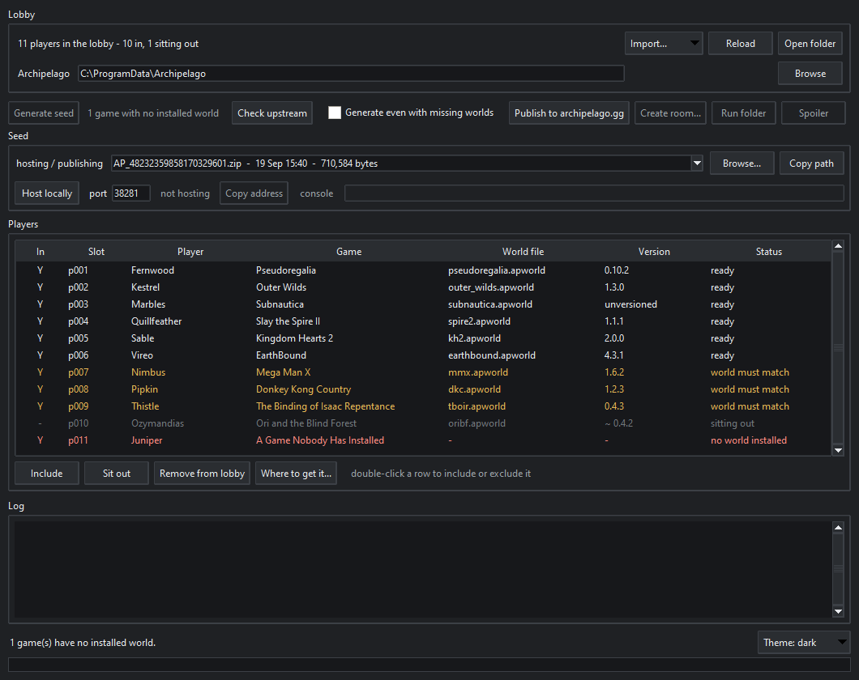
Task: Click the Players table scrollbar thumb
Action: point(838,348)
